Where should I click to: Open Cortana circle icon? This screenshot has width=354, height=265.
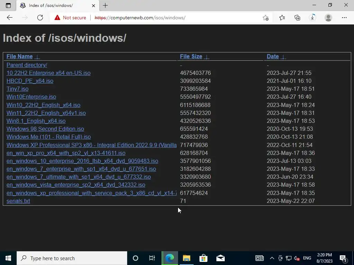pyautogui.click(x=136, y=258)
